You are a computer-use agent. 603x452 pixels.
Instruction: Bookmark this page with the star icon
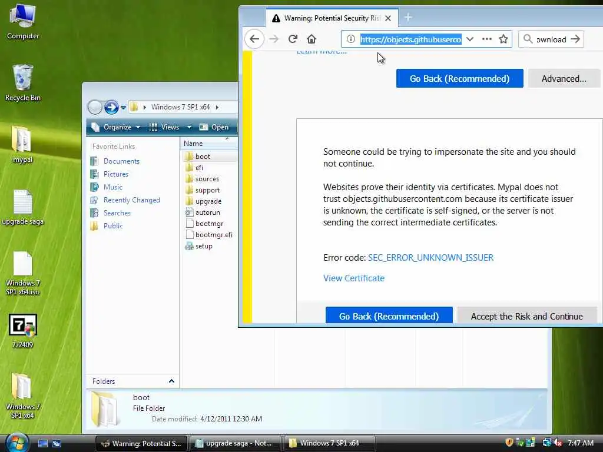click(503, 39)
